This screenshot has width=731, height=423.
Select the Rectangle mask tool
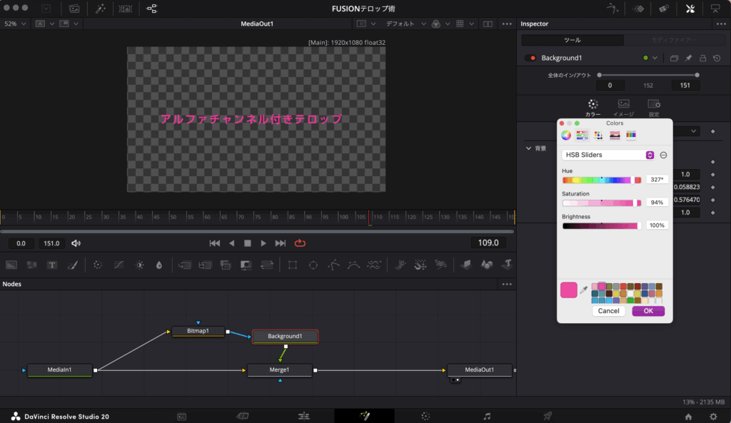[293, 265]
